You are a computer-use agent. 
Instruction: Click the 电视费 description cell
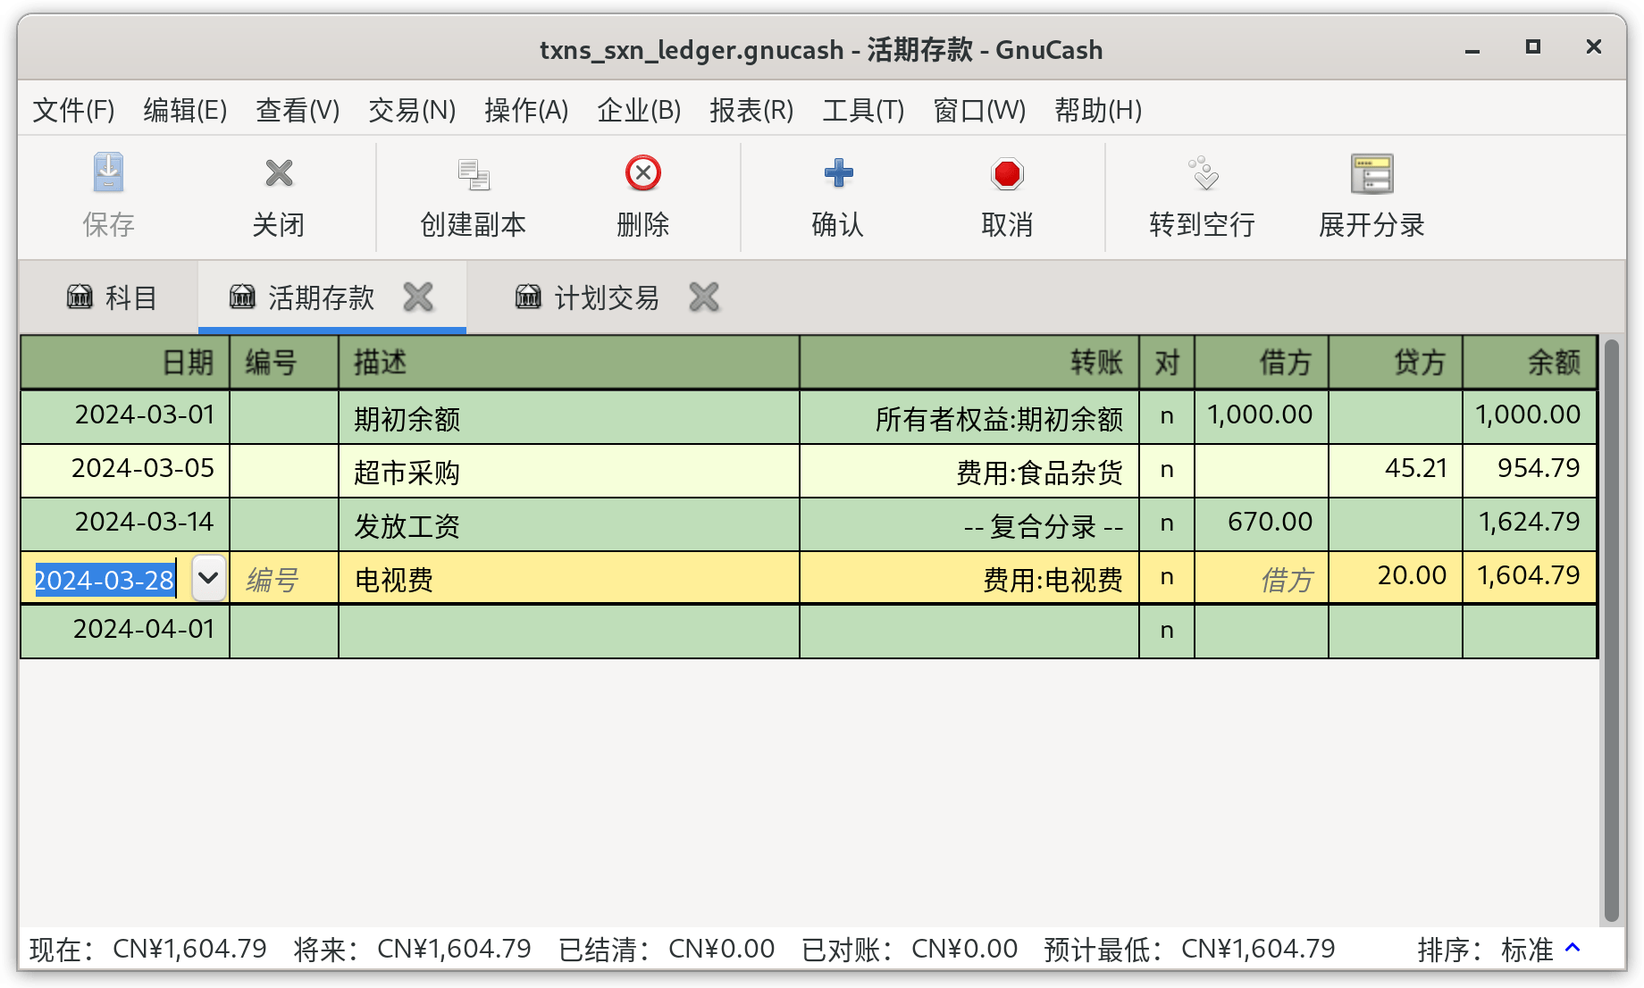[569, 578]
